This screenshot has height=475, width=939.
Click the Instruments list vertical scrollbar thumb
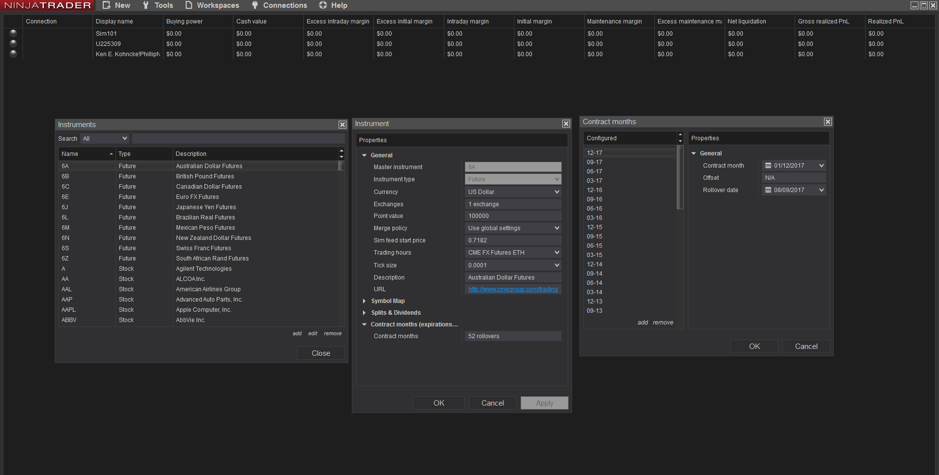click(x=342, y=166)
